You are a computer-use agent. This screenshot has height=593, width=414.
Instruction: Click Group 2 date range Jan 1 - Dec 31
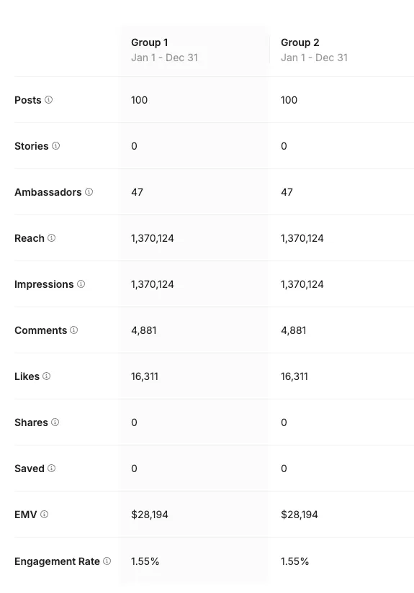(314, 58)
